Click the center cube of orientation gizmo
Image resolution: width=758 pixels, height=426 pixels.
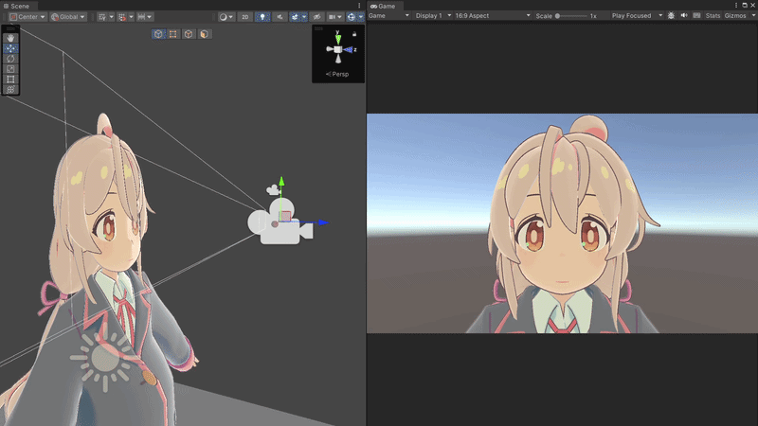tap(338, 49)
